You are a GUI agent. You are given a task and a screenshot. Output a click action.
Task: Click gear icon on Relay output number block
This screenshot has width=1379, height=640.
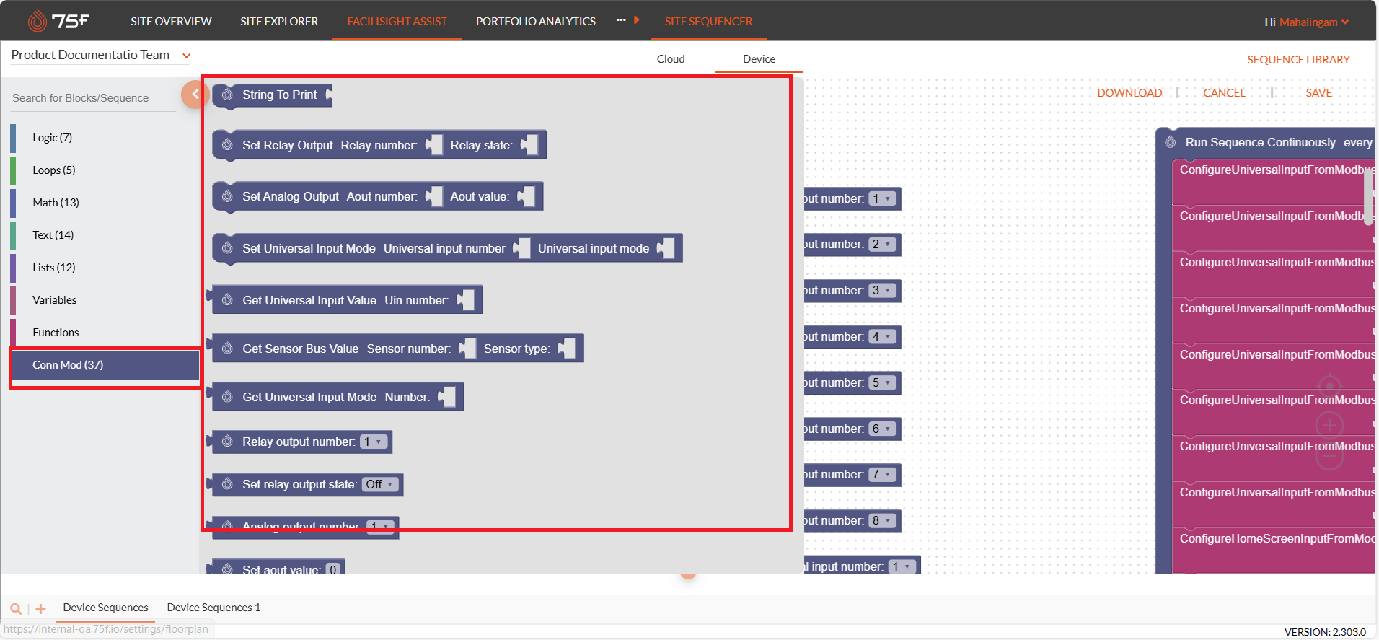click(227, 442)
